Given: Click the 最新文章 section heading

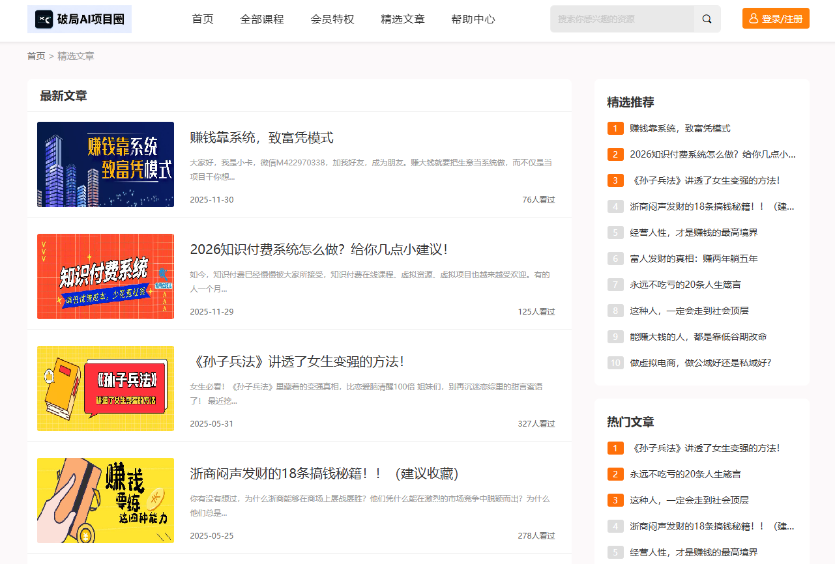Looking at the screenshot, I should [x=63, y=96].
